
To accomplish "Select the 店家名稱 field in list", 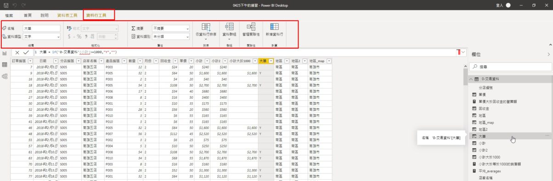I will pos(486,177).
